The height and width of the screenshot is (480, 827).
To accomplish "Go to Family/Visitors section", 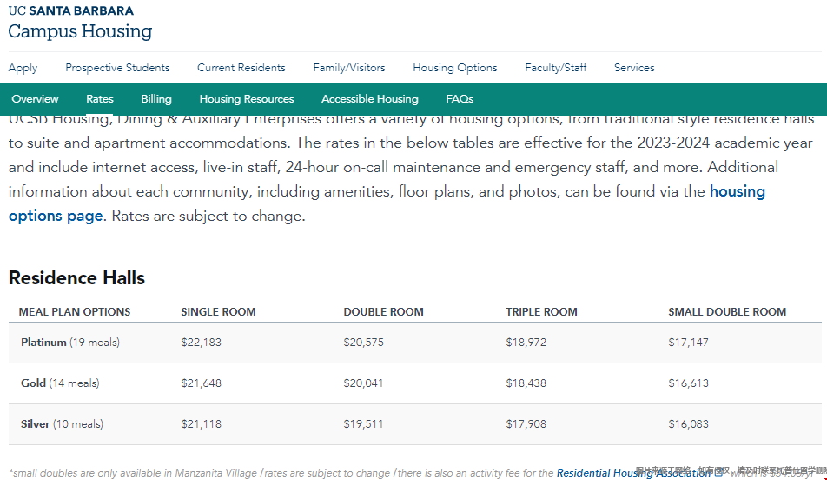I will 349,68.
